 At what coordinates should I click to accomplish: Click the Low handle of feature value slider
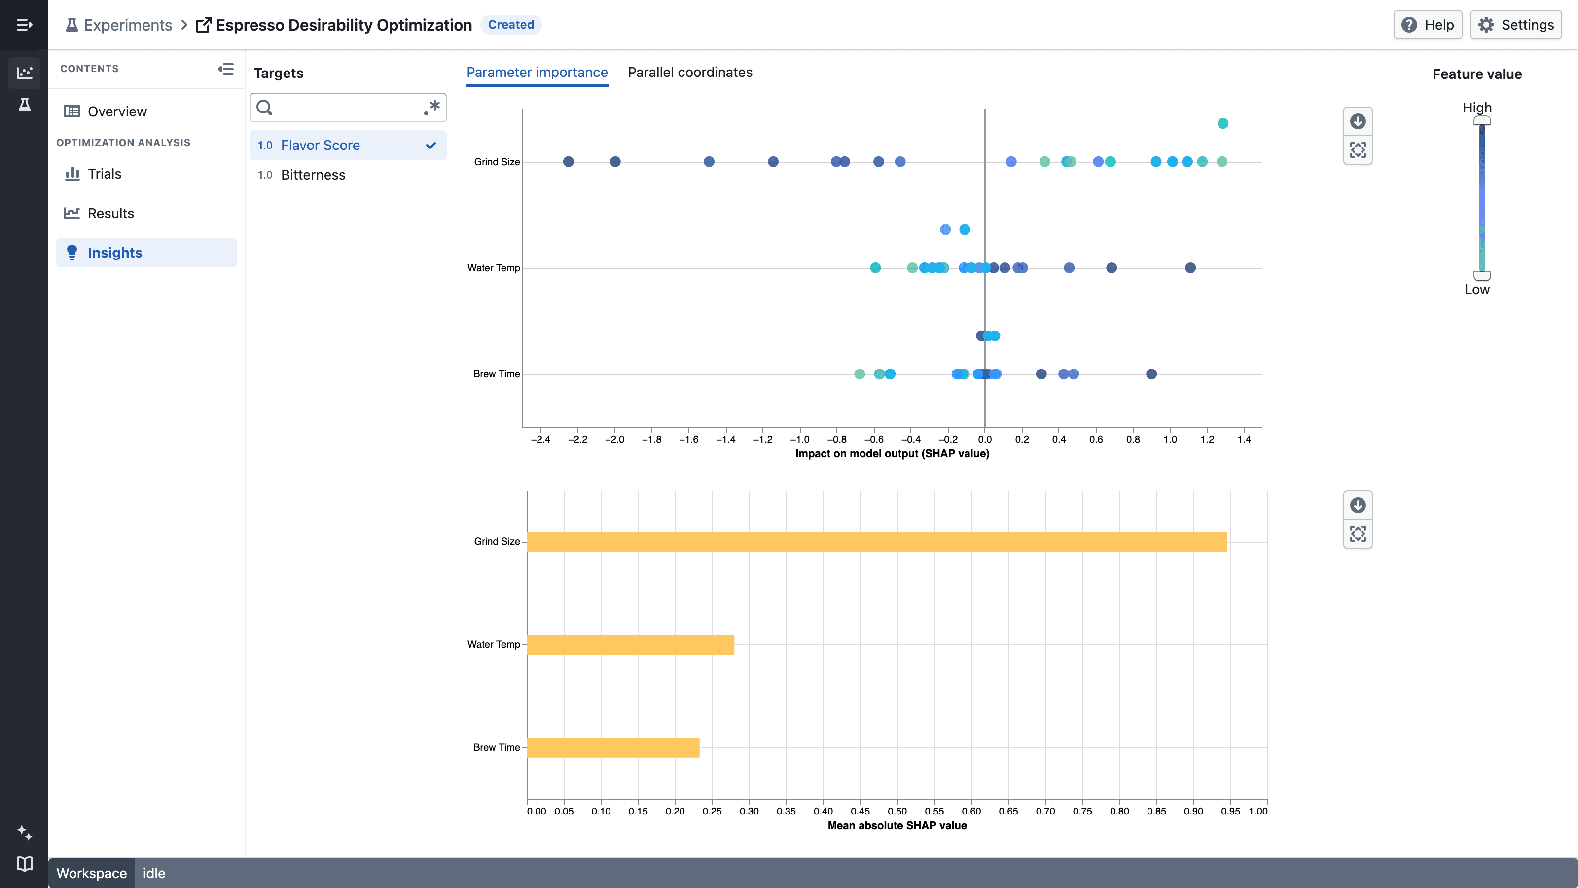[1482, 276]
